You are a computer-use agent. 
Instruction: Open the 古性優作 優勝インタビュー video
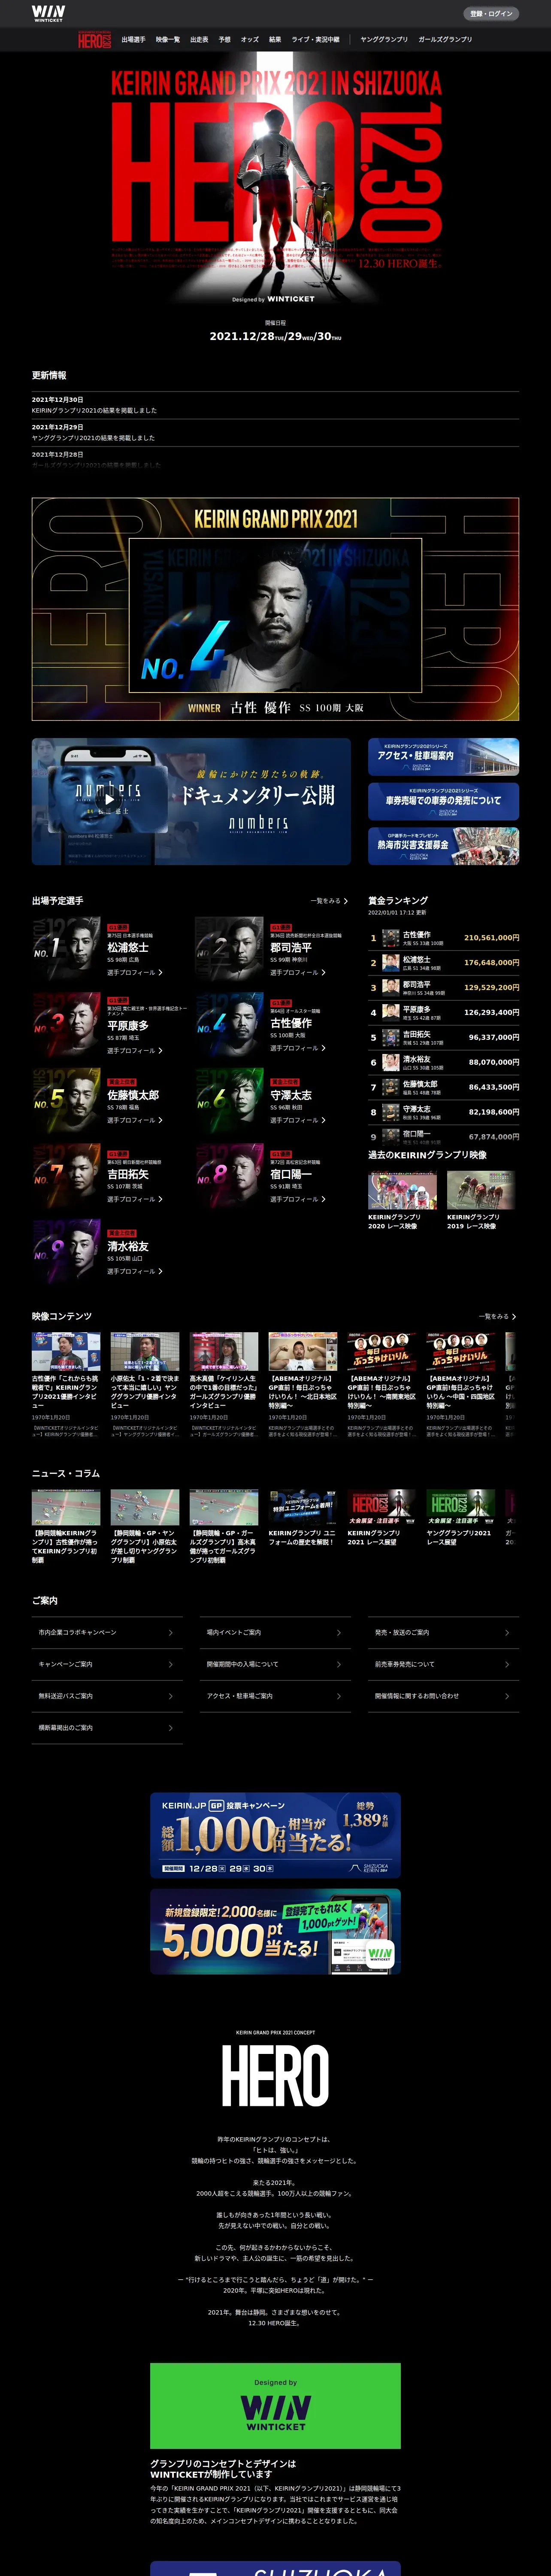coord(66,1351)
